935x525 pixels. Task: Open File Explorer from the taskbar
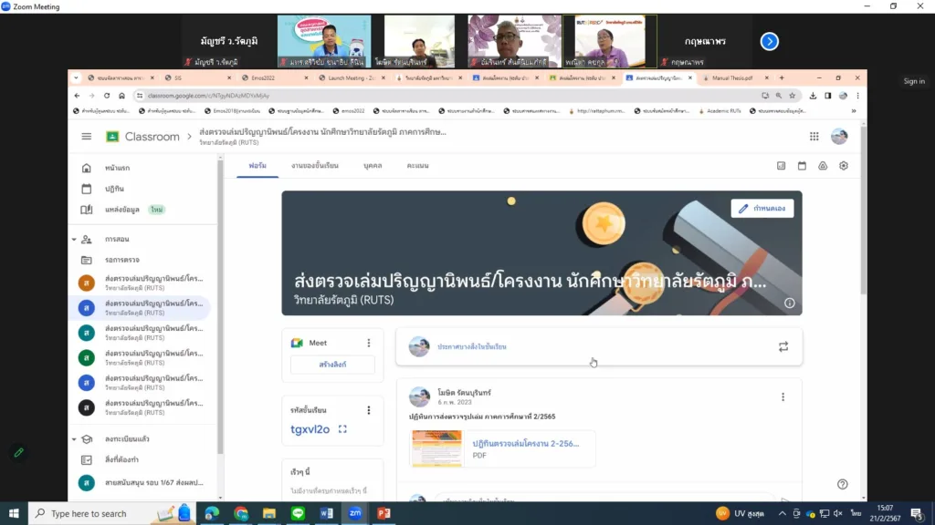click(269, 513)
